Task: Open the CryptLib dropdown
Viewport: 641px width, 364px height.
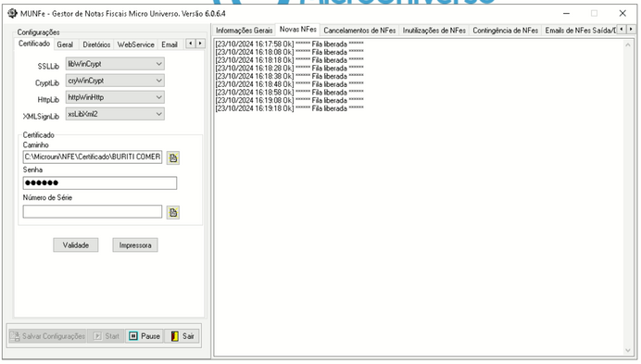Action: click(115, 81)
